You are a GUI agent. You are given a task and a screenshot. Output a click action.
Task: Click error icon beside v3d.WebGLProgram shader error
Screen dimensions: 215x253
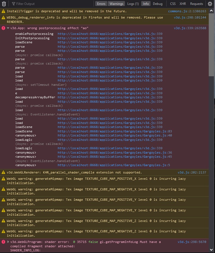3,242
